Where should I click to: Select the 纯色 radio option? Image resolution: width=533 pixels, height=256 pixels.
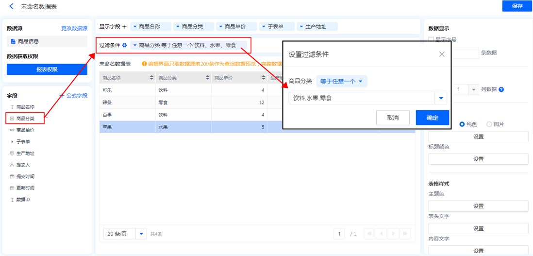[x=462, y=124]
